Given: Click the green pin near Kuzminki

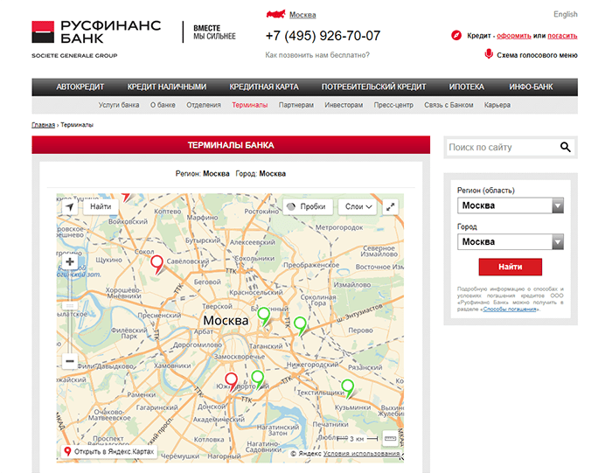Looking at the screenshot, I should click(347, 388).
